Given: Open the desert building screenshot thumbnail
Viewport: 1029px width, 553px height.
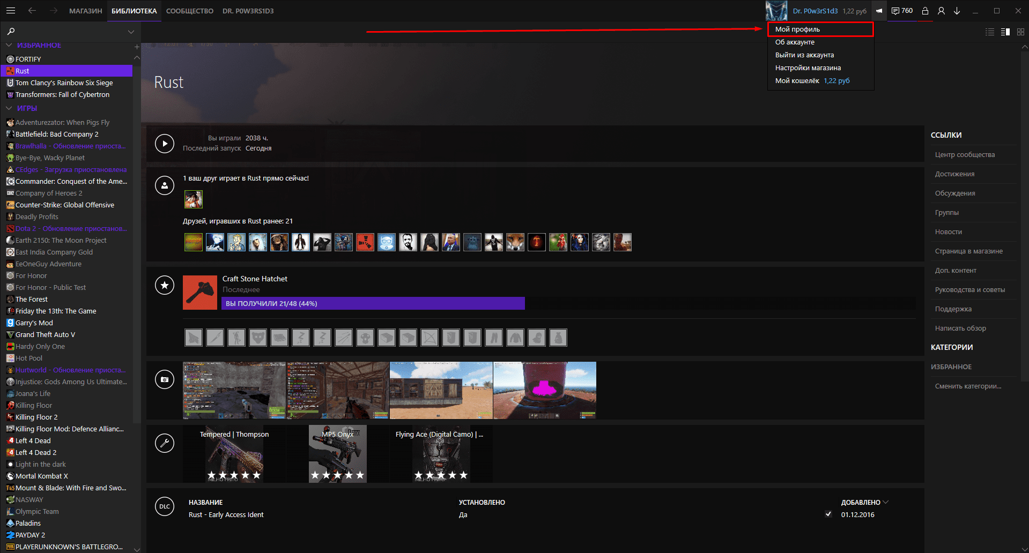Looking at the screenshot, I should tap(441, 390).
